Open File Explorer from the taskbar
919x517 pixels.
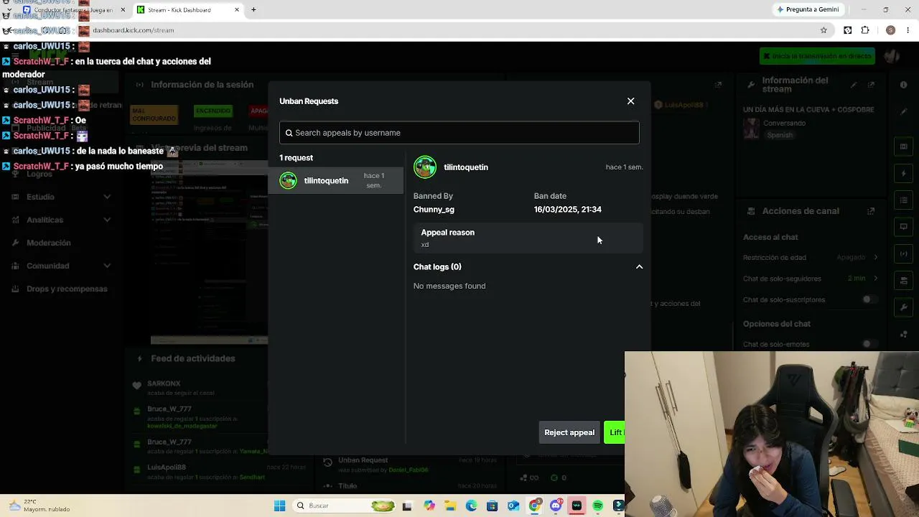pos(450,506)
